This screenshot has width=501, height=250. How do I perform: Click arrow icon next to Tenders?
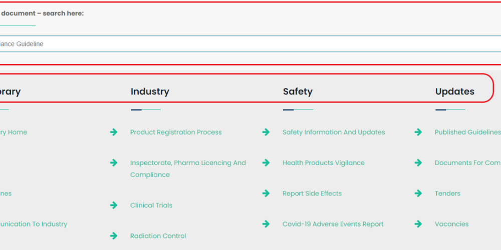pos(418,193)
